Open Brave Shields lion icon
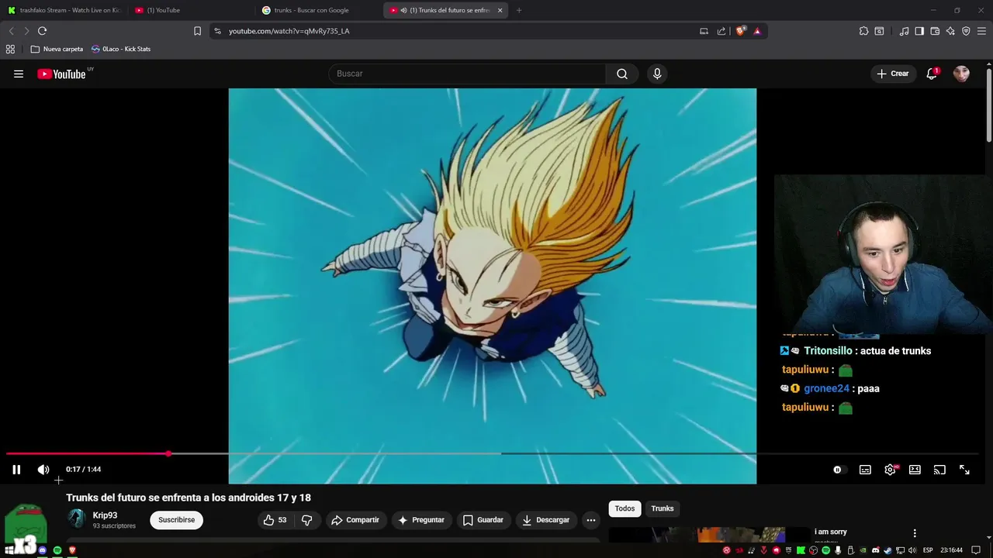 coord(741,31)
